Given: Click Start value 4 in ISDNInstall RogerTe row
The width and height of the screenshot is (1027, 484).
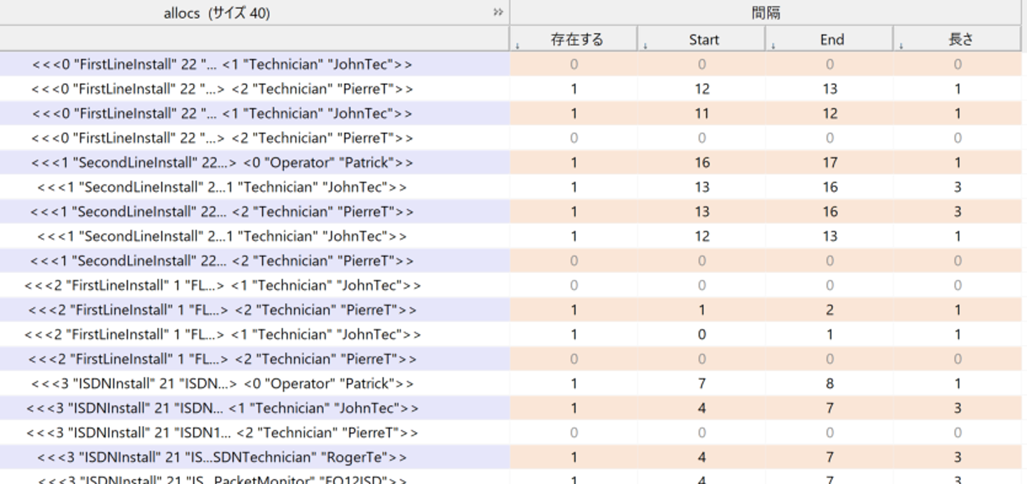Looking at the screenshot, I should pos(702,457).
